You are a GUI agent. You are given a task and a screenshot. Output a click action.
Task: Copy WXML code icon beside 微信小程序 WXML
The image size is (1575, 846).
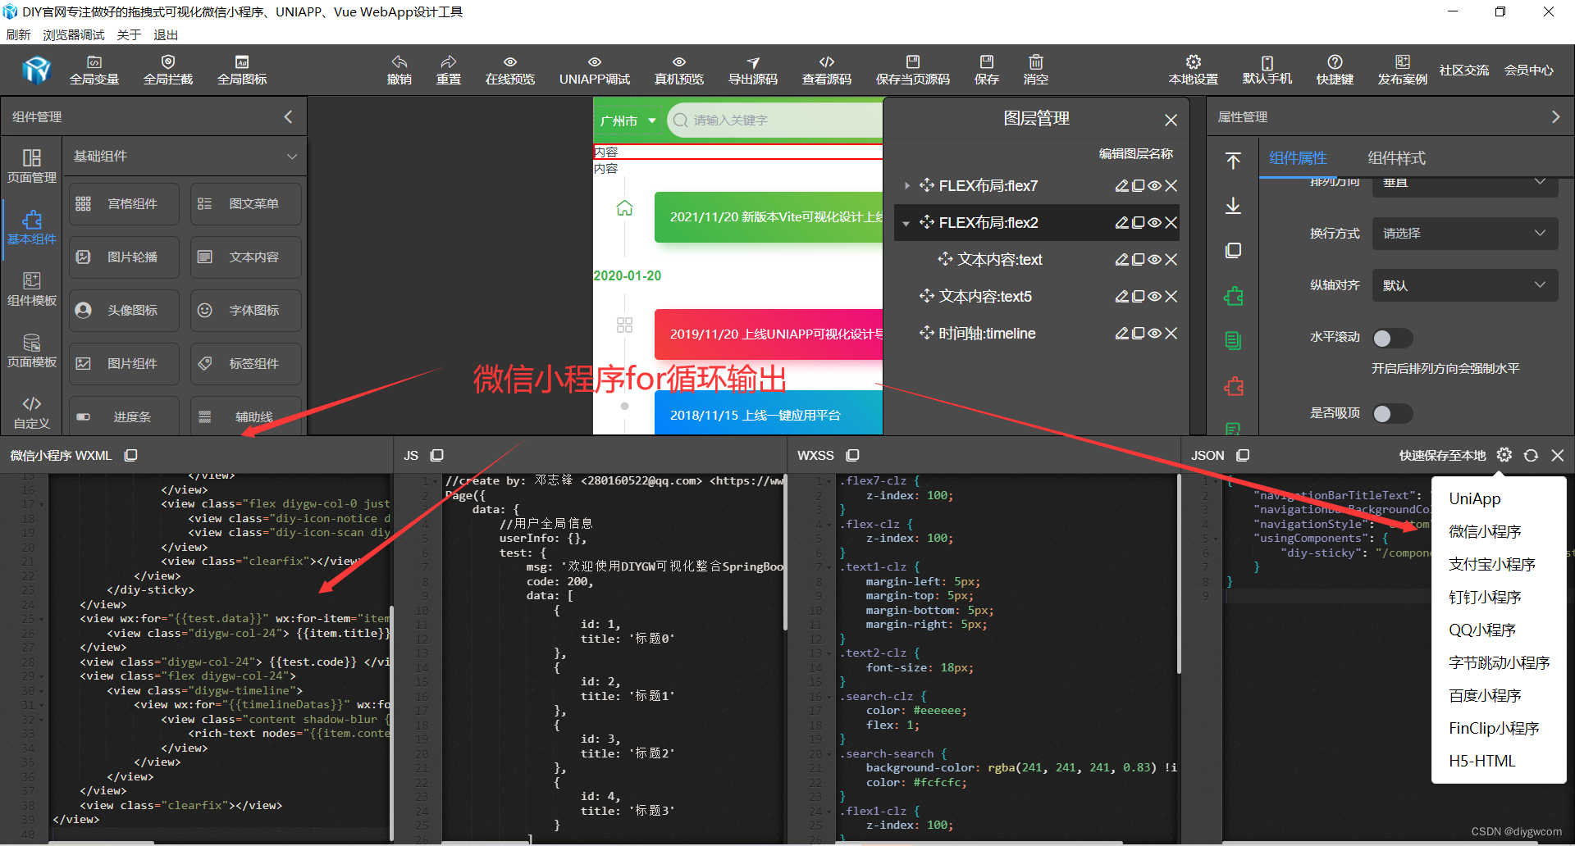pos(130,455)
